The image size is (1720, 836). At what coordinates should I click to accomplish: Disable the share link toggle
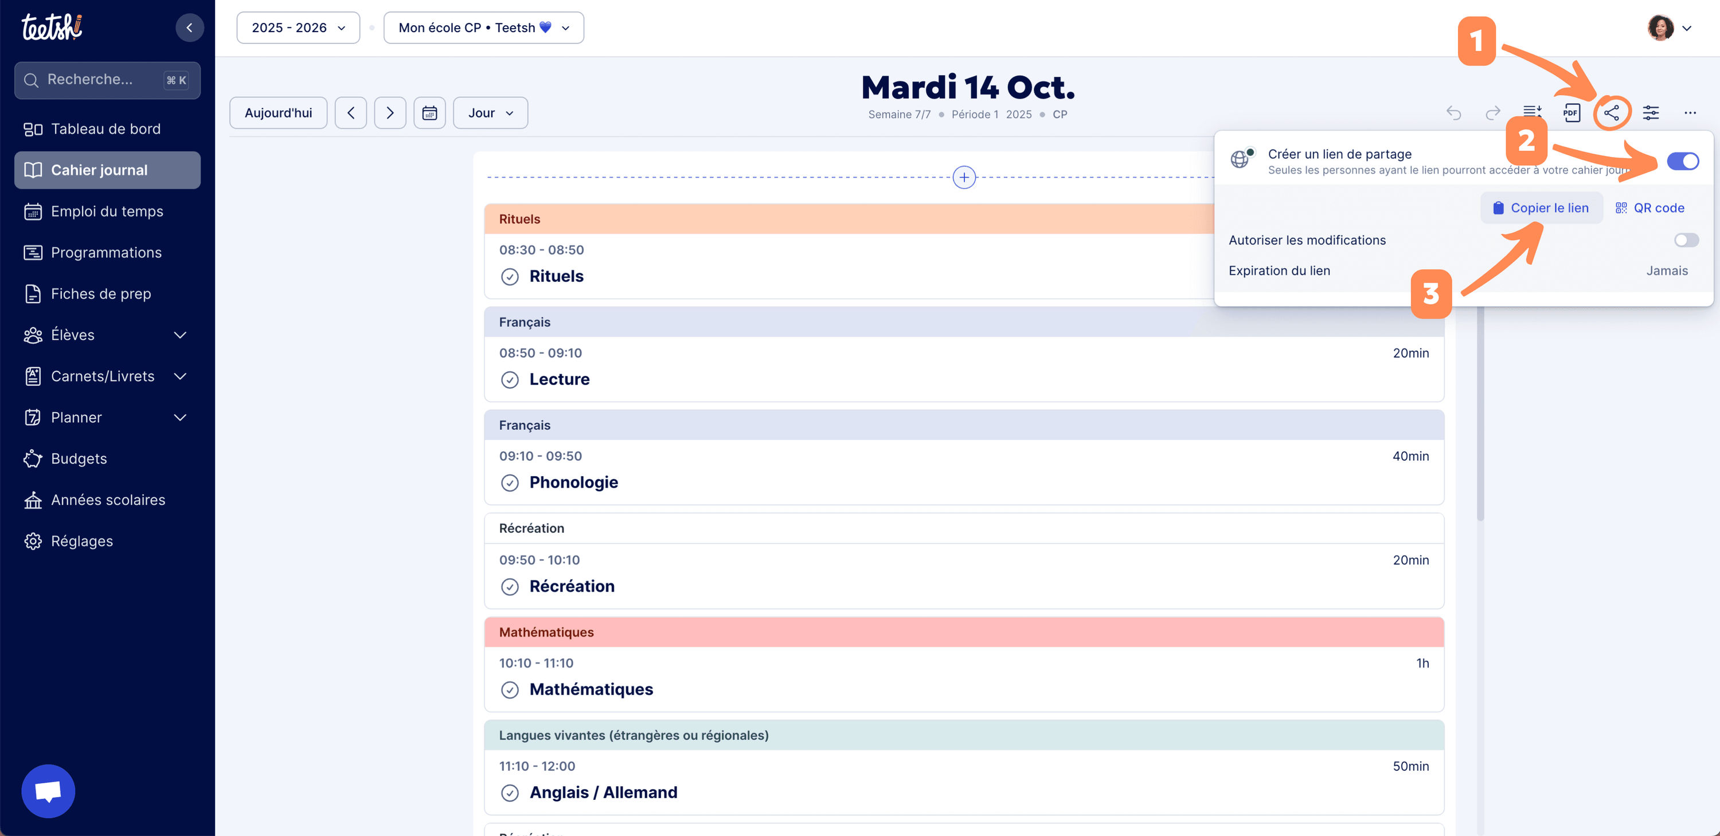[1682, 161]
